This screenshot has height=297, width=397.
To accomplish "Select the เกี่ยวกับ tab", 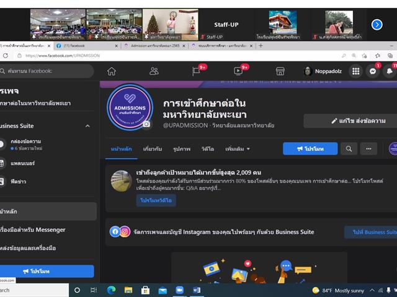I will tap(153, 149).
